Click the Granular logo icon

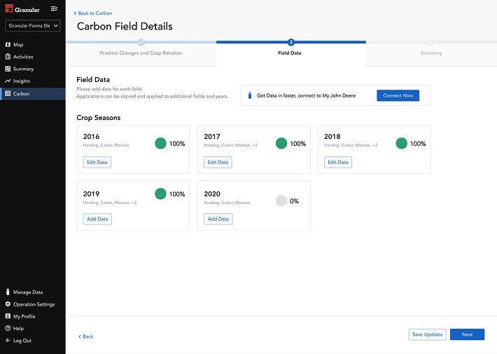tap(9, 8)
